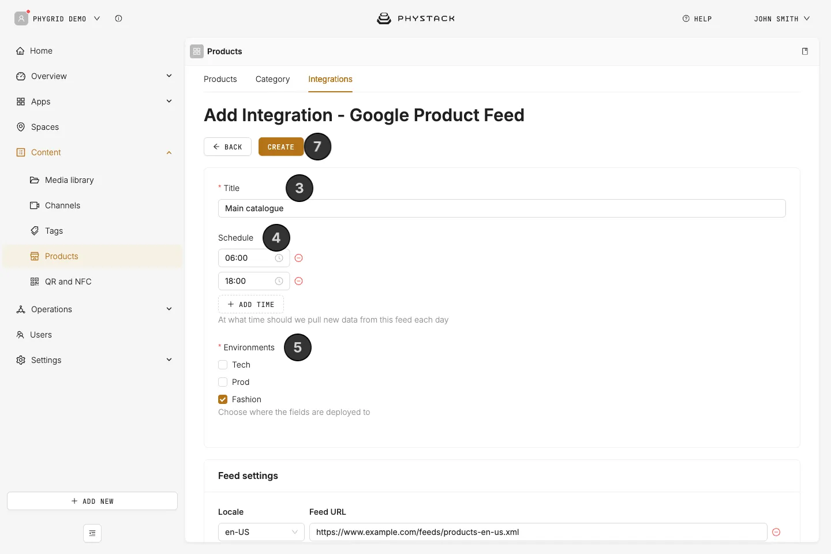Delete the en-US feed URL row
831x554 pixels.
[776, 532]
